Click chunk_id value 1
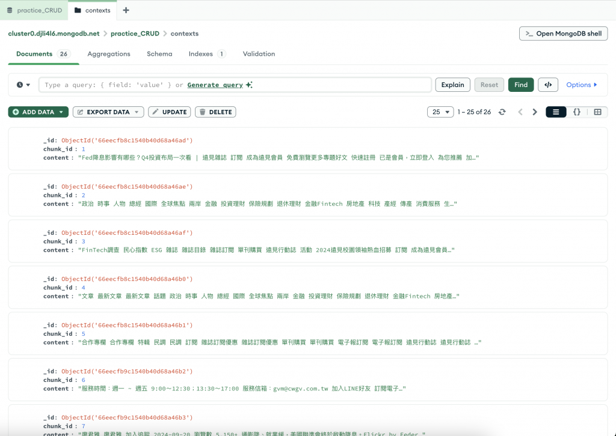Screen dimensions: 616x436 coord(83,149)
